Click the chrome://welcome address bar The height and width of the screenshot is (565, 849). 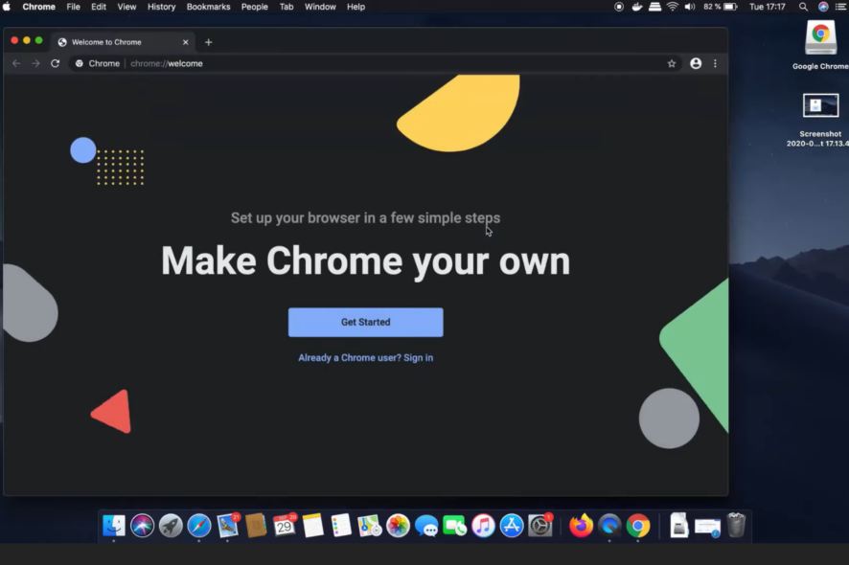click(x=374, y=63)
